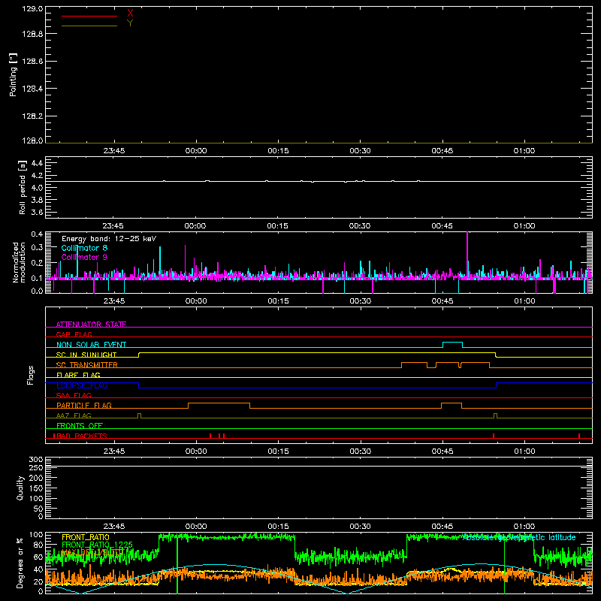
Task: Click the tall magenta modulation spike near 00:50
Action: 467,253
